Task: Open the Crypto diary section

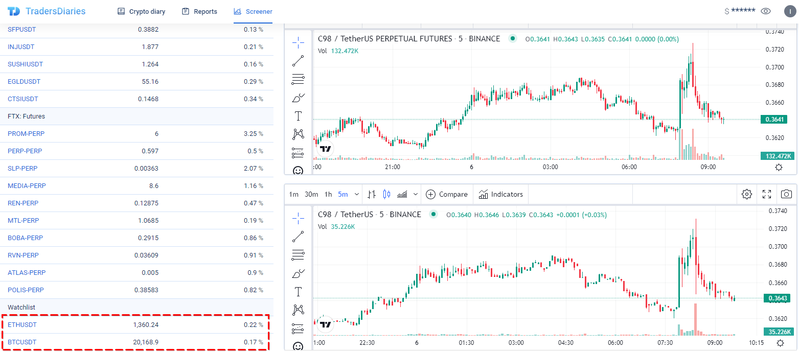Action: click(x=141, y=11)
